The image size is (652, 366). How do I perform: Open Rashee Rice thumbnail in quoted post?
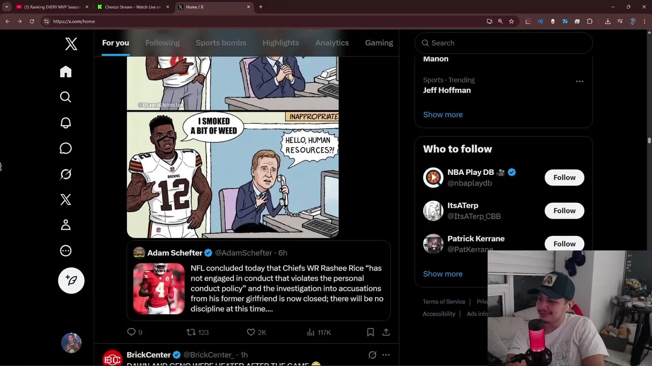coord(159,288)
